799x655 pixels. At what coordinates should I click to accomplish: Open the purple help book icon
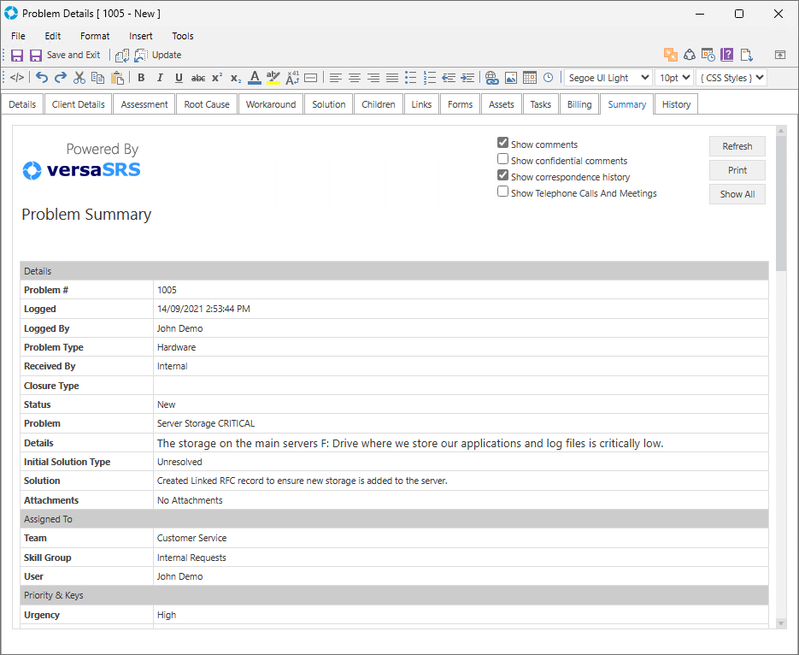tap(727, 55)
